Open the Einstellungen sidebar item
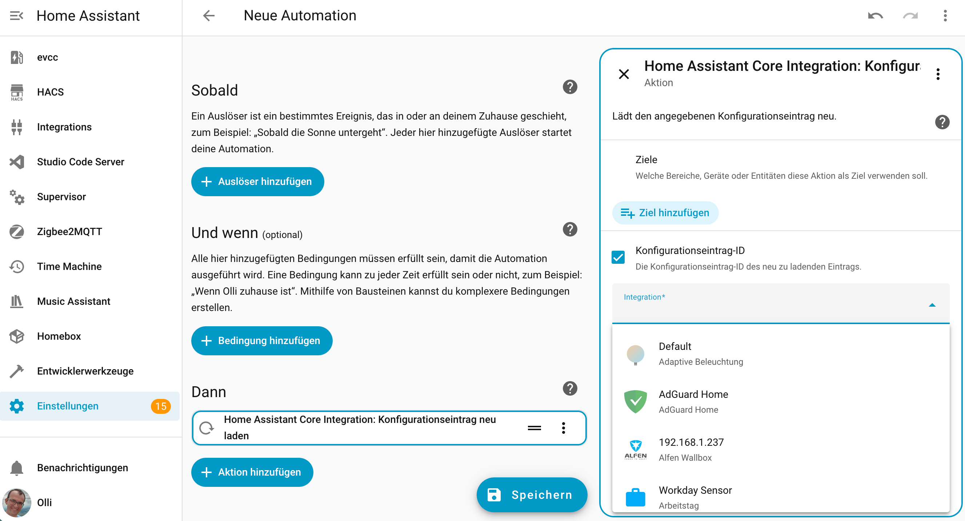Image resolution: width=965 pixels, height=521 pixels. (x=67, y=406)
